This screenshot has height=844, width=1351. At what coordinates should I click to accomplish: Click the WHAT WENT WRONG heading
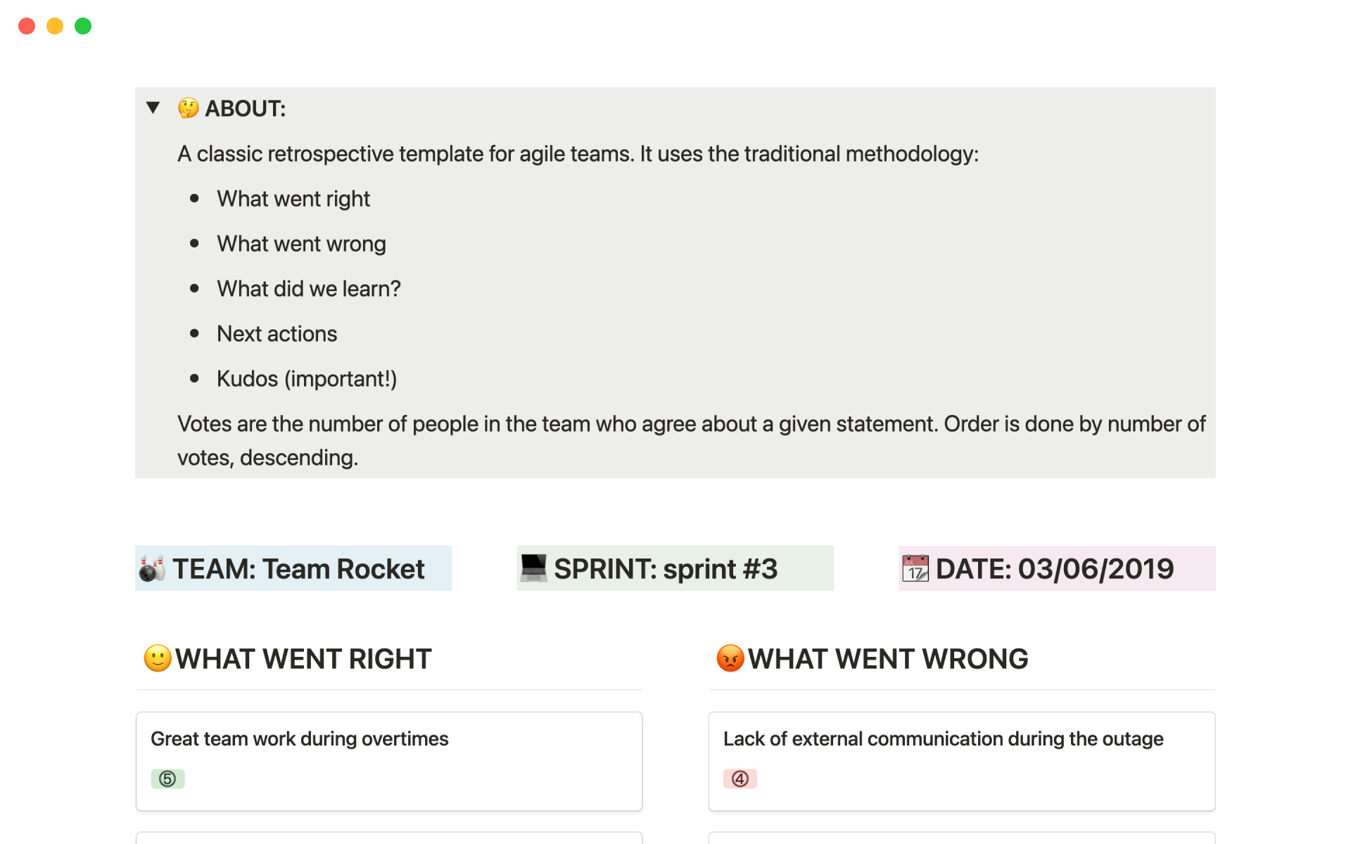coord(888,659)
